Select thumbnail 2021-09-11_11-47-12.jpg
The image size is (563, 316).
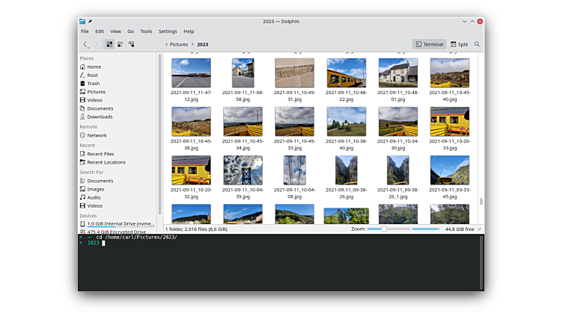tap(191, 73)
